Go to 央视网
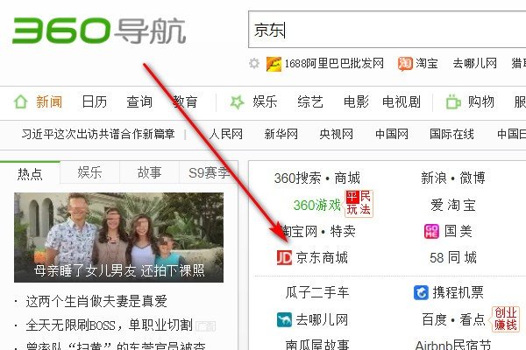The height and width of the screenshot is (350, 526). pos(337,134)
